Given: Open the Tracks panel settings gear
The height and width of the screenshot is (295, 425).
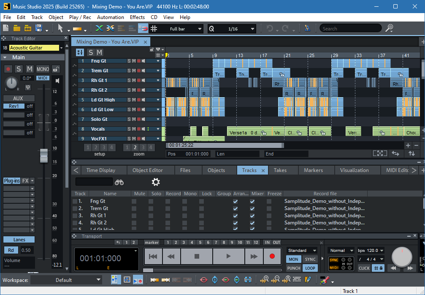Looking at the screenshot, I should 155,182.
